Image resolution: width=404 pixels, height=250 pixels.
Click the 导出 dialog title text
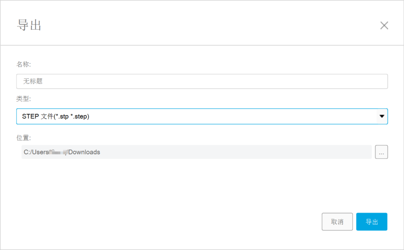29,25
